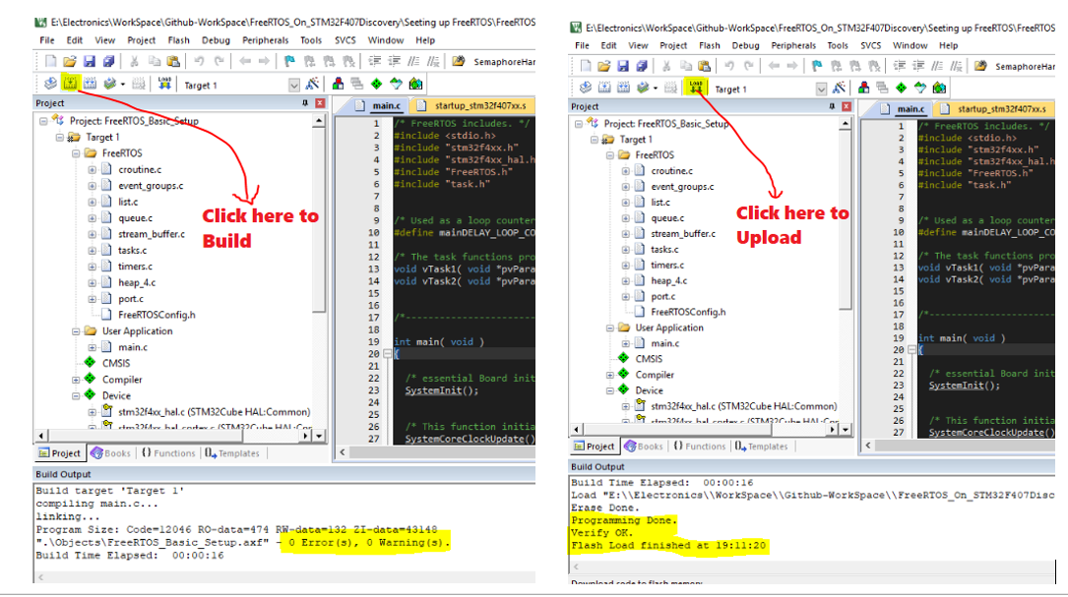Click SystemInit() line in left Keil editor

click(441, 390)
